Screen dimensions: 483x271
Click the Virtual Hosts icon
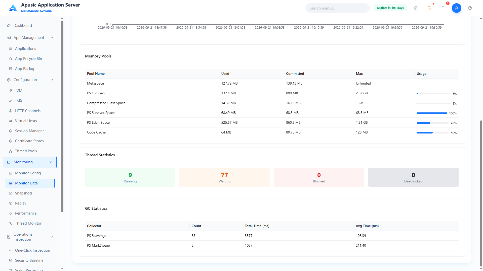point(11,121)
